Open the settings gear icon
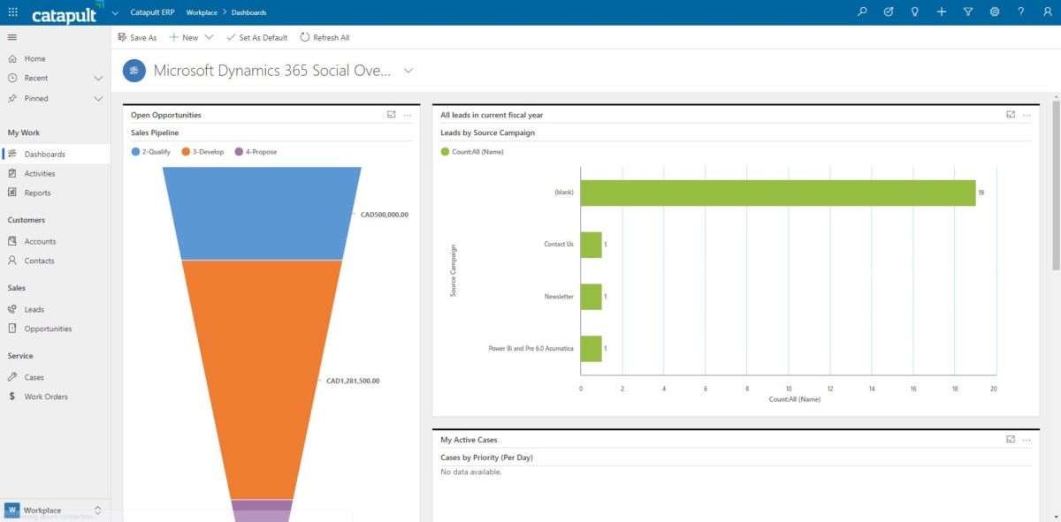This screenshot has width=1061, height=522. point(995,12)
